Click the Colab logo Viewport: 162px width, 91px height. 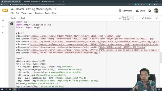pos(5,10)
